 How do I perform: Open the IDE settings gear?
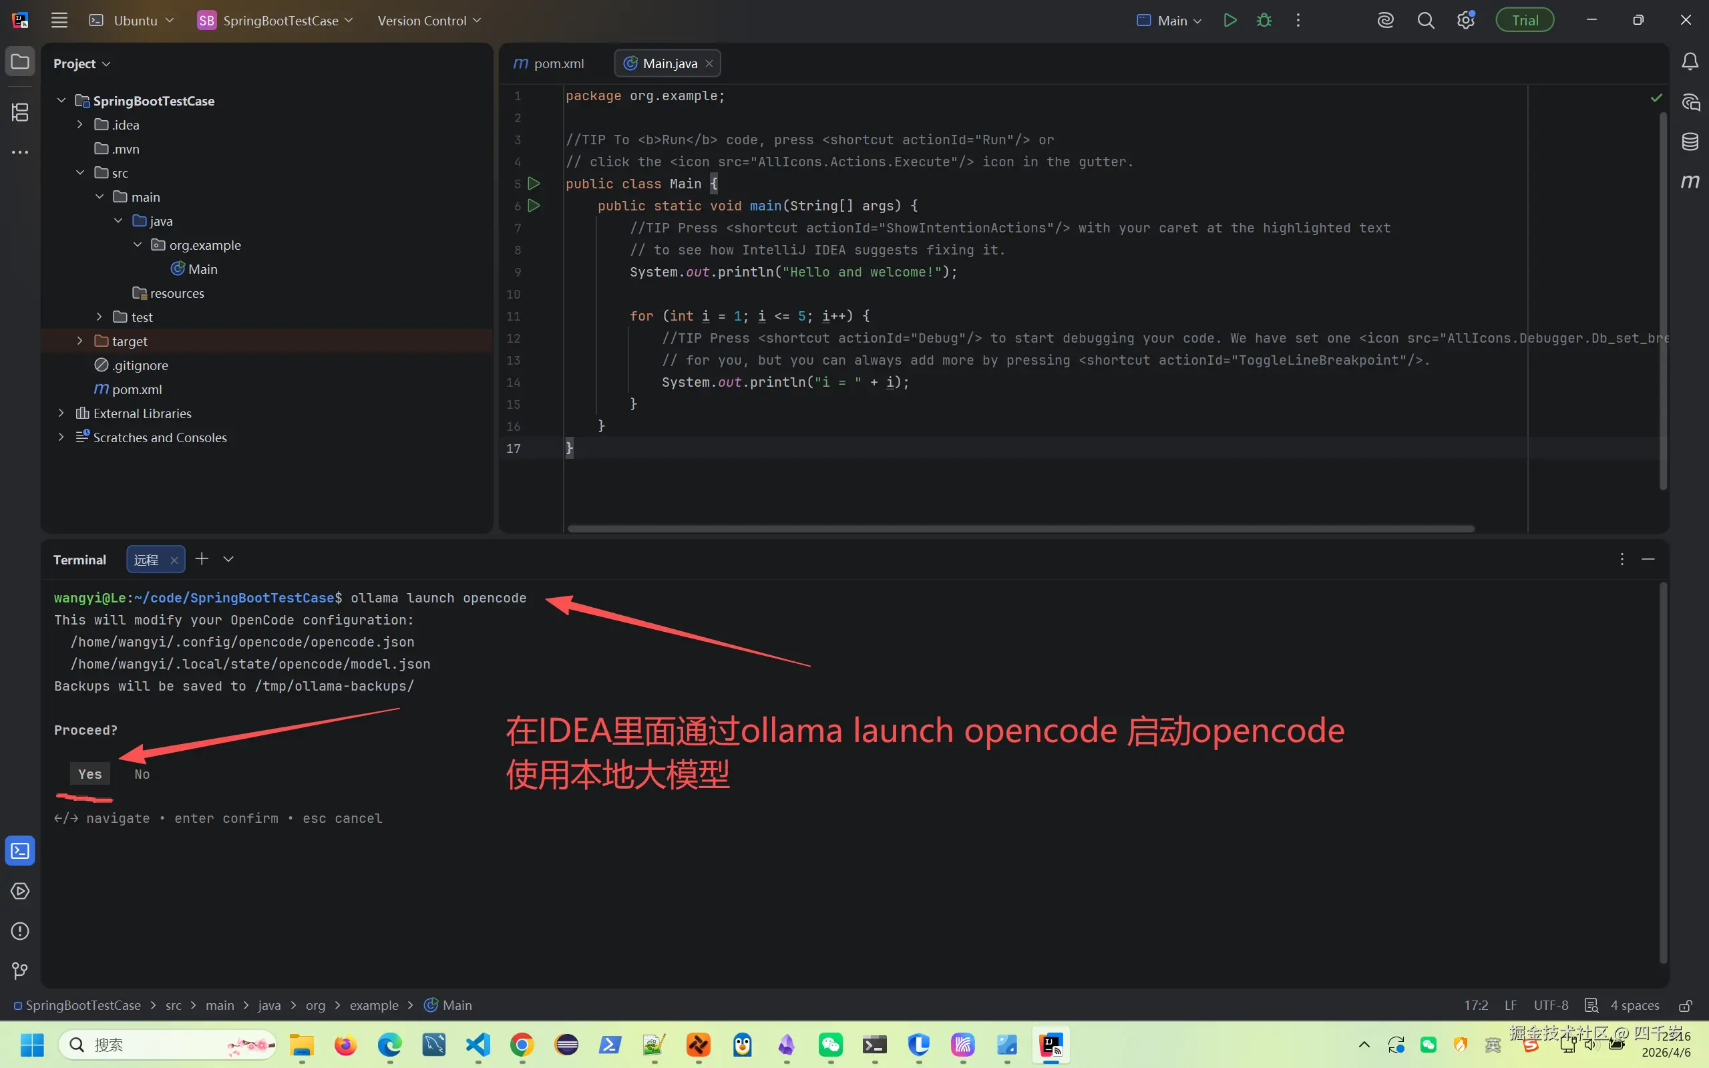(1465, 20)
